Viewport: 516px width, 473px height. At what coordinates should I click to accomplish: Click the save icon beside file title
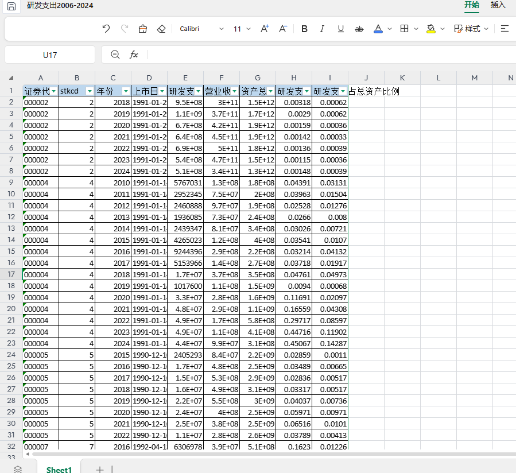click(x=11, y=6)
